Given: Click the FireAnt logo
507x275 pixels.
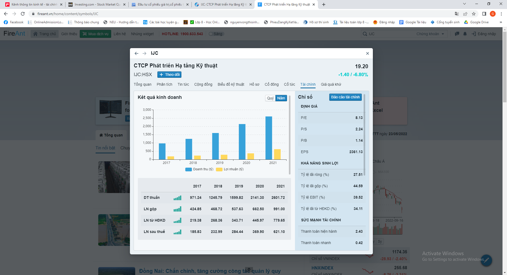Looking at the screenshot, I should point(14,34).
